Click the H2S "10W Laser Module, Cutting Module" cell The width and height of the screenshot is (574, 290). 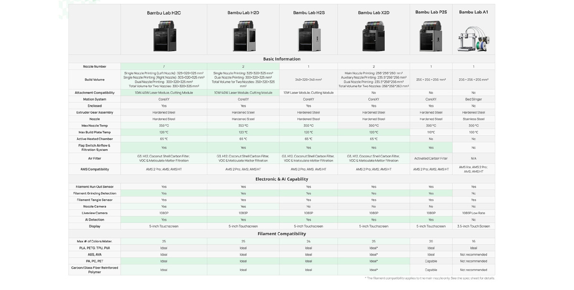click(309, 93)
